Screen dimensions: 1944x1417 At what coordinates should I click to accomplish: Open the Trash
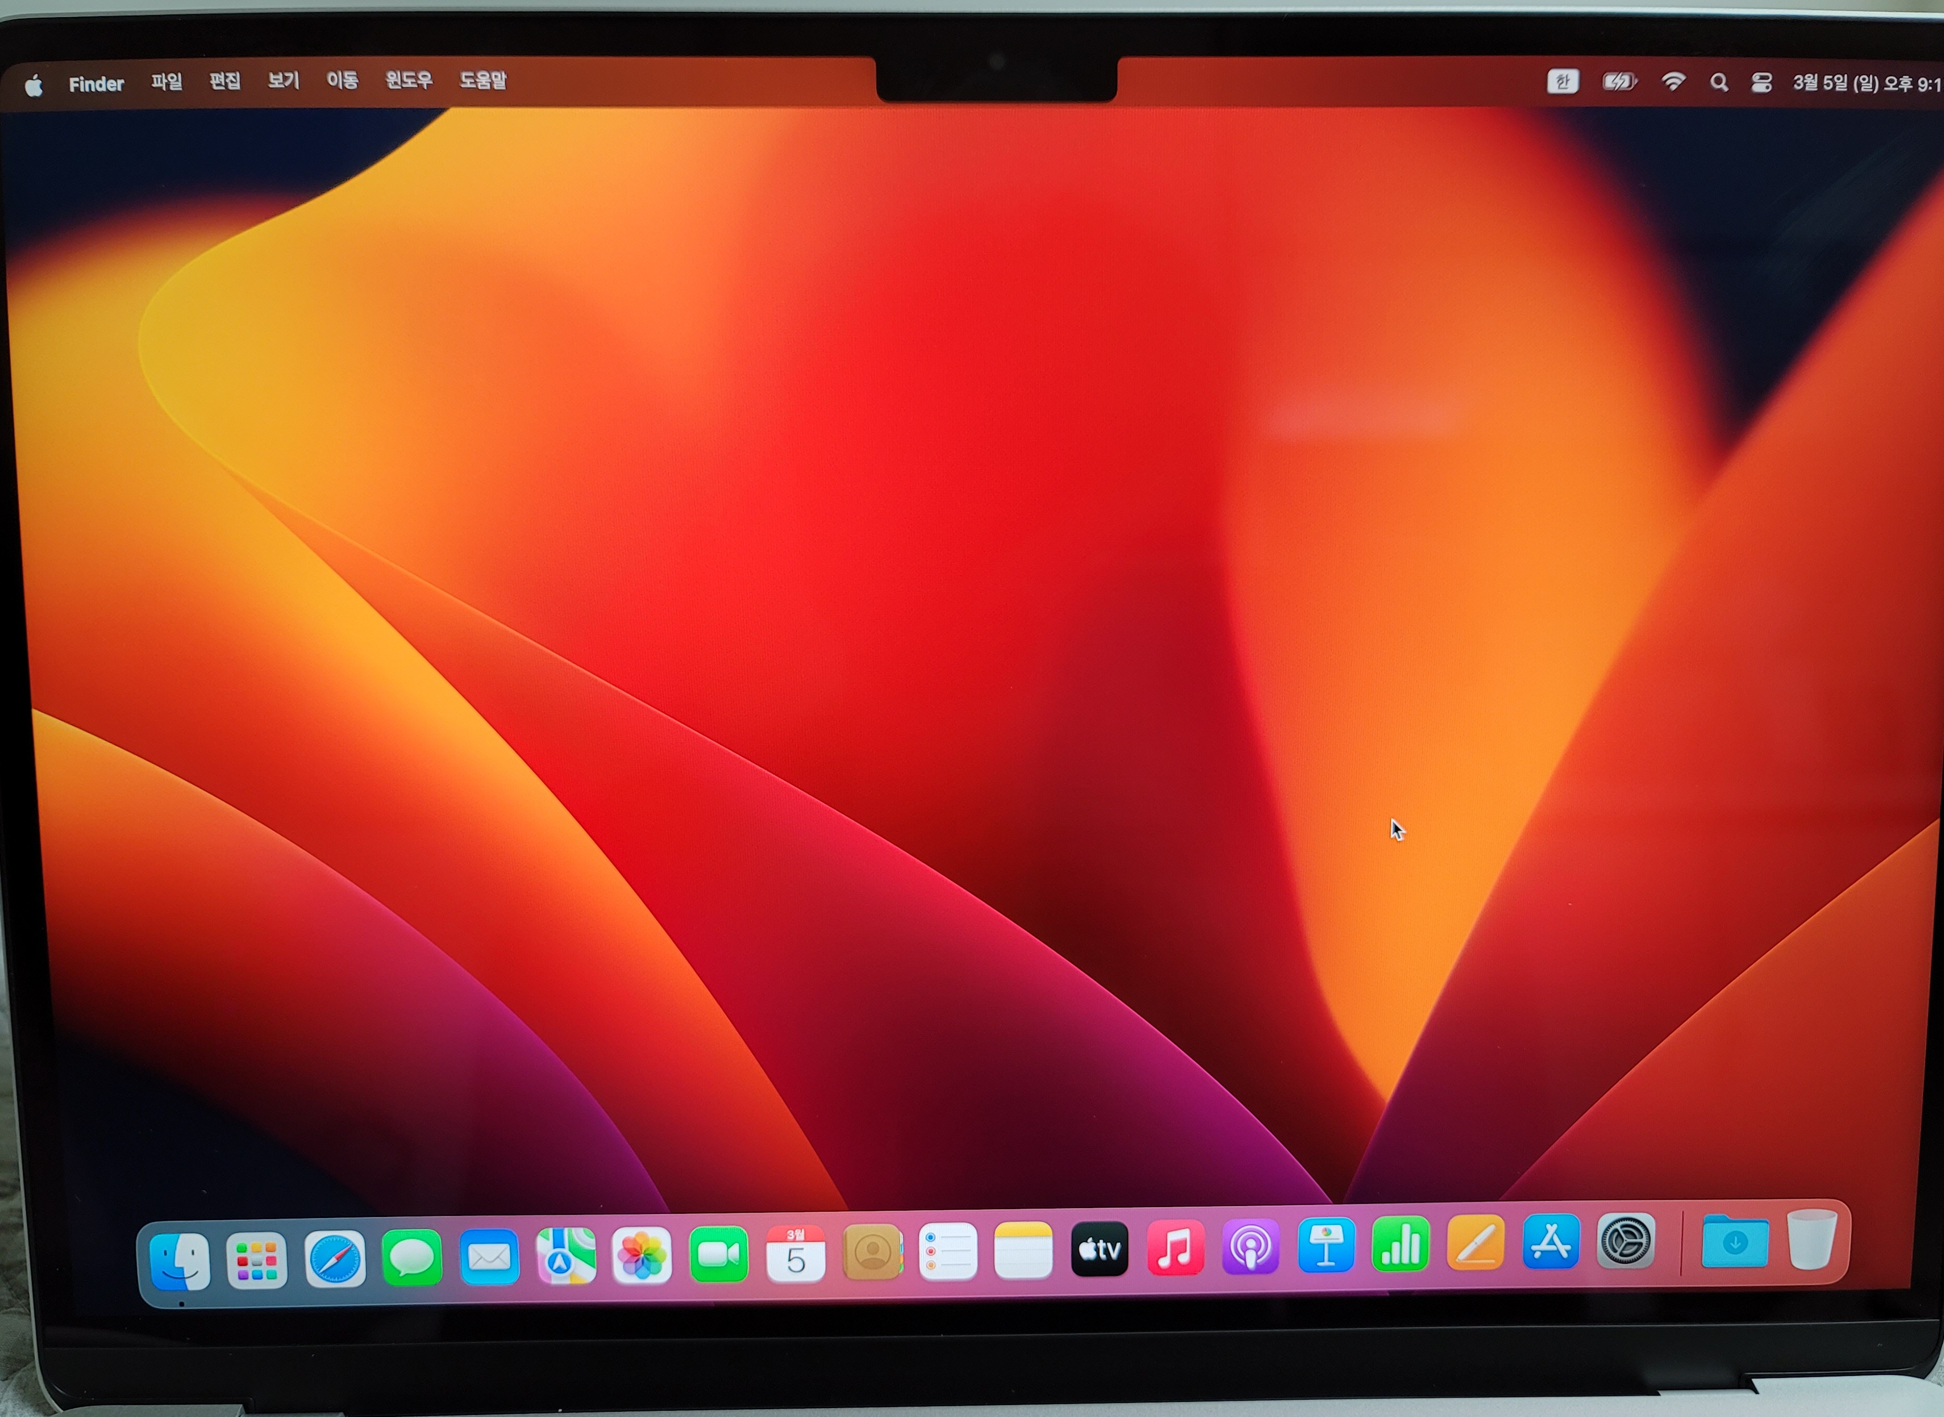click(x=1812, y=1239)
